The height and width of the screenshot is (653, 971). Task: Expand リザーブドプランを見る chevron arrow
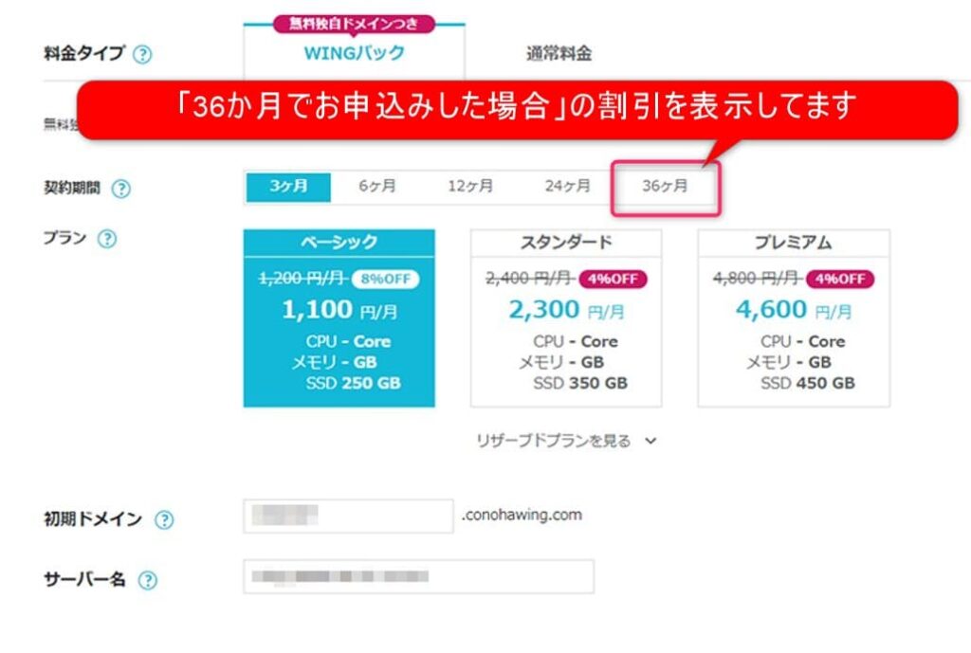650,441
